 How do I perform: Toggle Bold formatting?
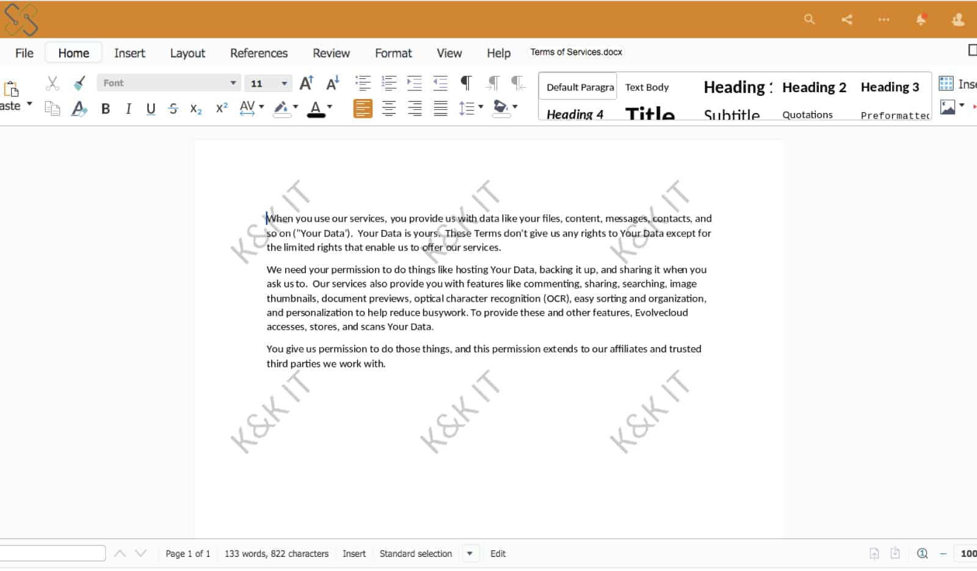coord(105,109)
